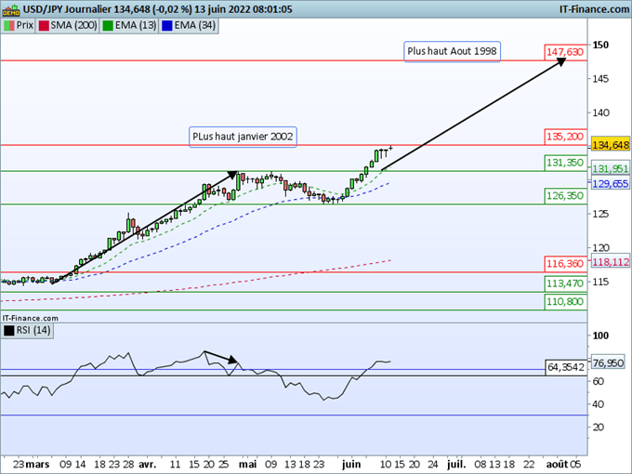Click the 147,630 resistance level label
632x474 pixels.
coord(565,52)
